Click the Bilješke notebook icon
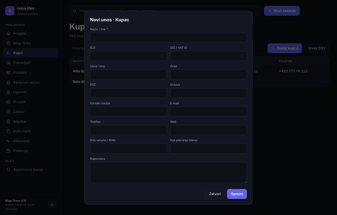 point(8,122)
